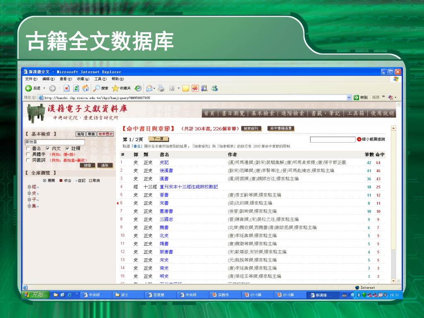
Task: Open the 收藏 menu
Action: click(x=83, y=79)
